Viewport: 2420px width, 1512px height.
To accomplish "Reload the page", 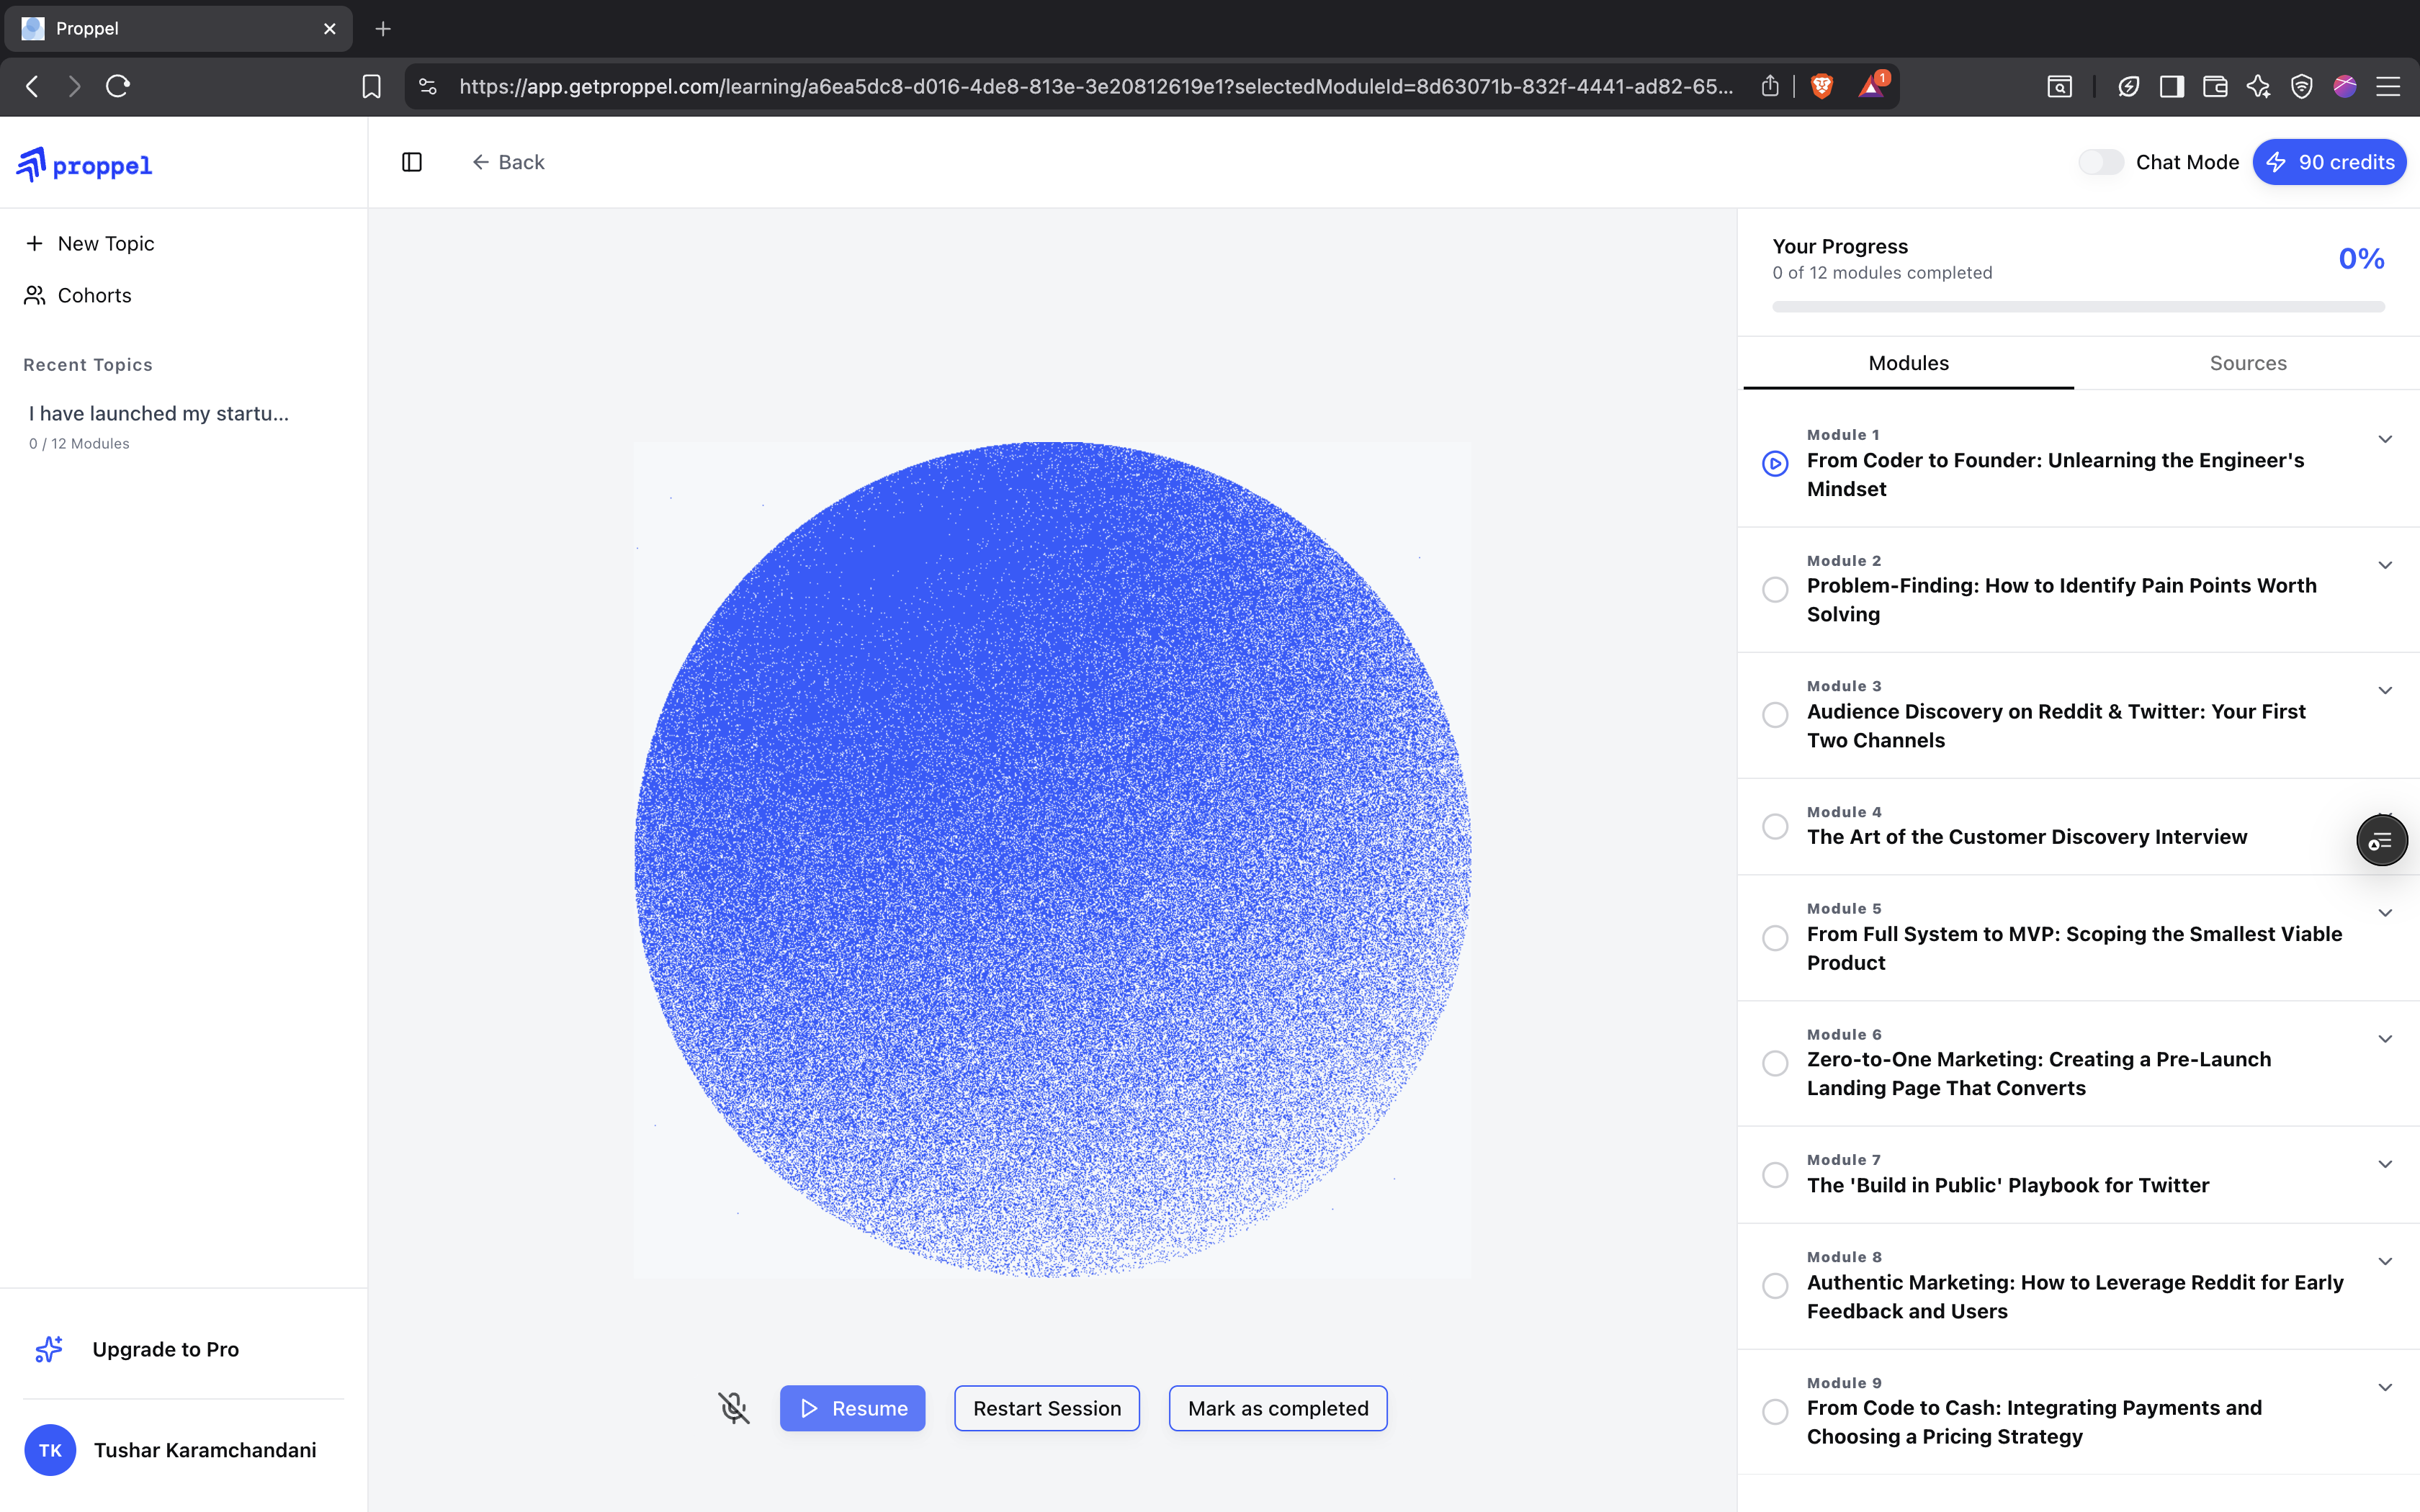I will click(118, 87).
